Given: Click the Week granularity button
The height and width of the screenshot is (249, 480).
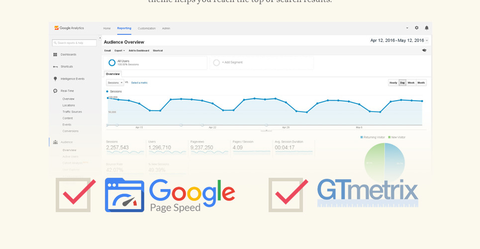Looking at the screenshot, I should tap(411, 83).
